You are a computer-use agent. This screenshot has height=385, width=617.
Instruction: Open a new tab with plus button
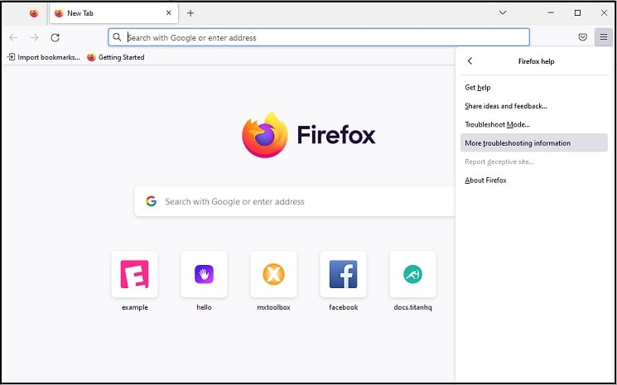(x=190, y=13)
